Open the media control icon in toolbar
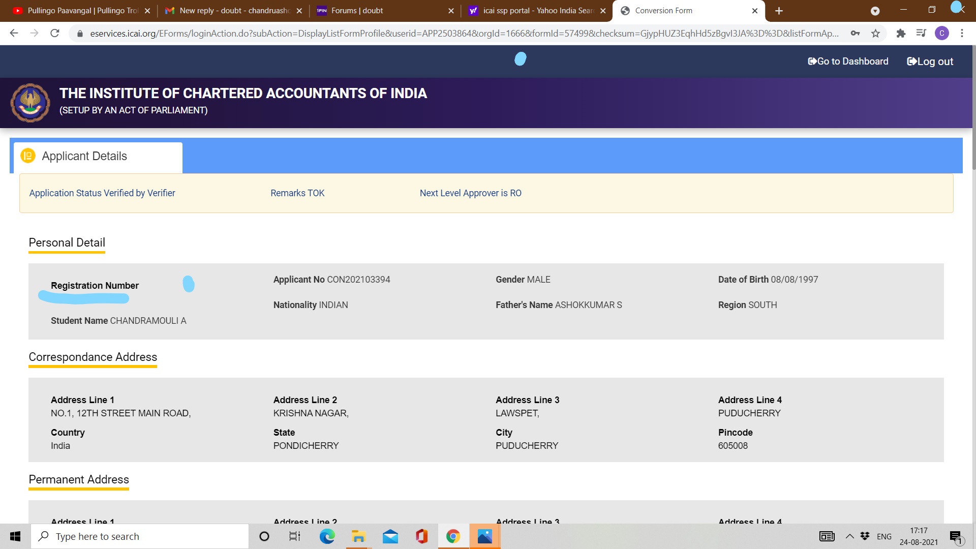 click(921, 34)
